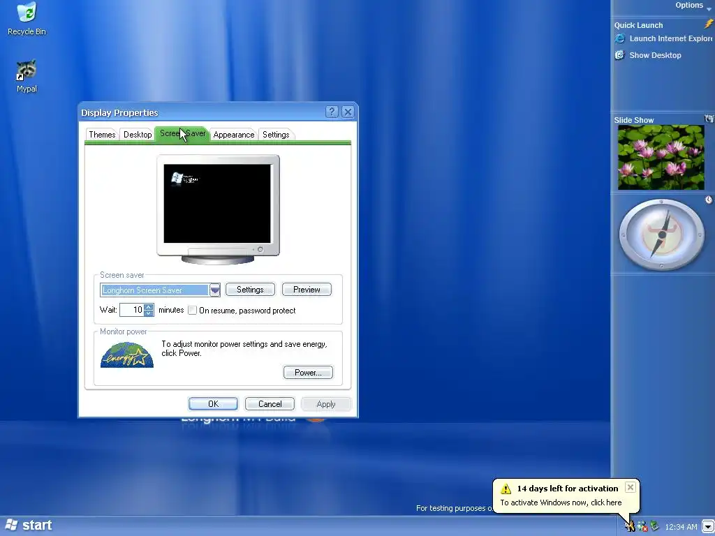Viewport: 715px width, 536px height.
Task: Switch to the Appearance tab
Action: click(233, 135)
